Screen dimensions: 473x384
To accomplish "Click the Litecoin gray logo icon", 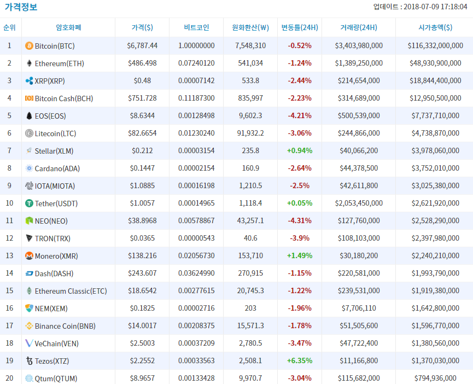I will [29, 133].
